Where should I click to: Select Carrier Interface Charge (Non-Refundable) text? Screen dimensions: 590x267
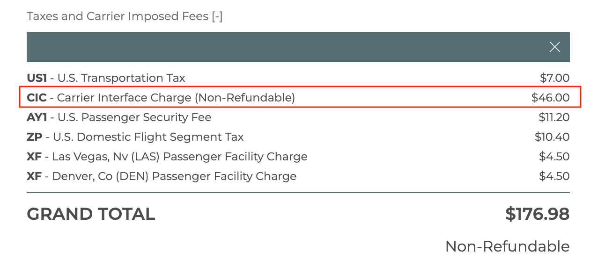pyautogui.click(x=176, y=98)
